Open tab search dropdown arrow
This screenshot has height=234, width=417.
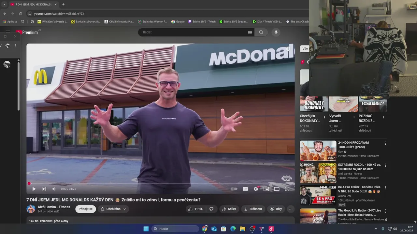4,4
